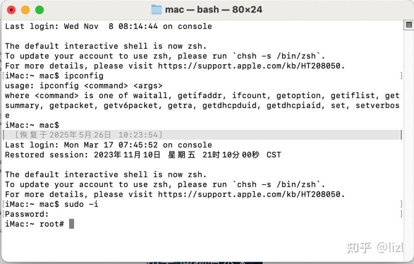
Task: Click the folder proxy icon in title bar
Action: 156,9
